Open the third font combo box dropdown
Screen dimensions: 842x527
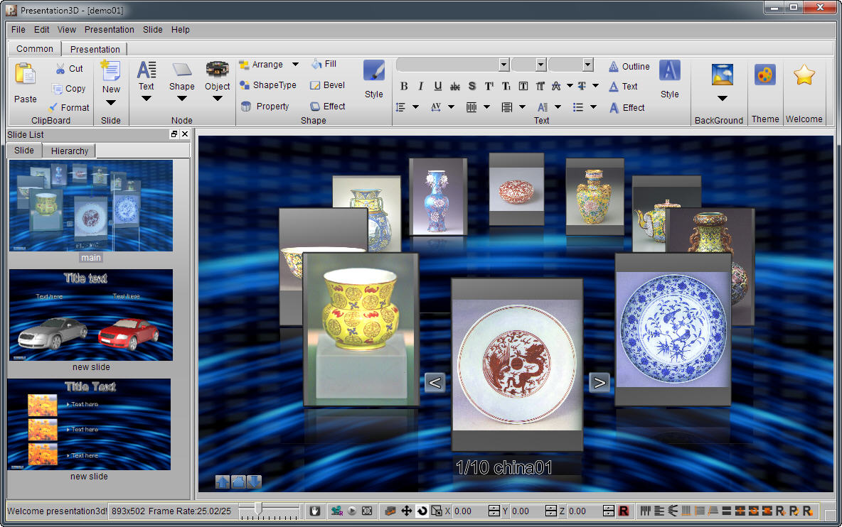coord(588,65)
